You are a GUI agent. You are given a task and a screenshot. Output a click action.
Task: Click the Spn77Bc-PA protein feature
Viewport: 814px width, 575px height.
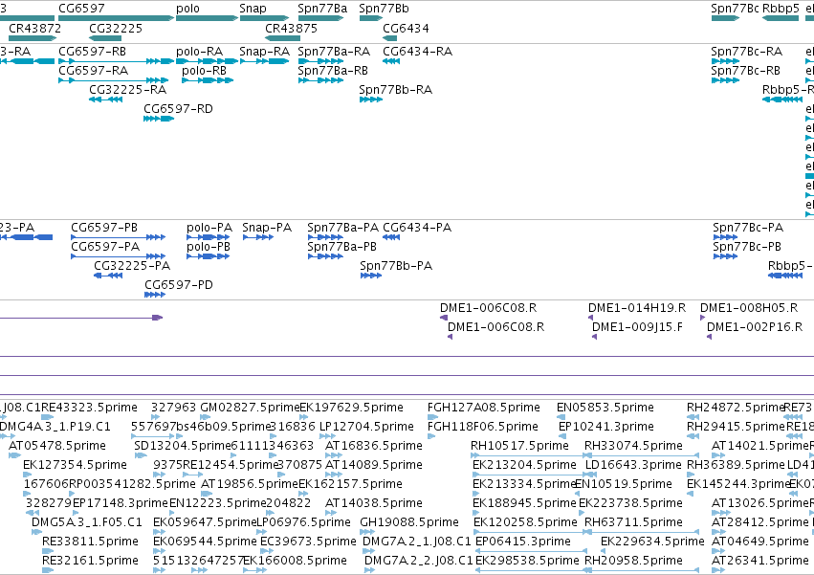click(x=725, y=237)
